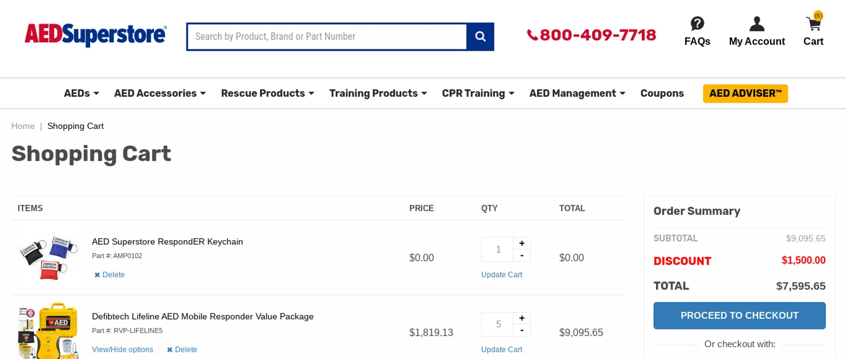
Task: Delete the Defibtech Lifeline package
Action: tap(182, 349)
